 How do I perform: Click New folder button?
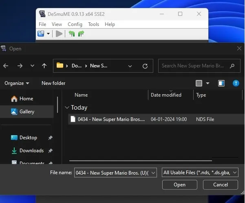pyautogui.click(x=53, y=83)
